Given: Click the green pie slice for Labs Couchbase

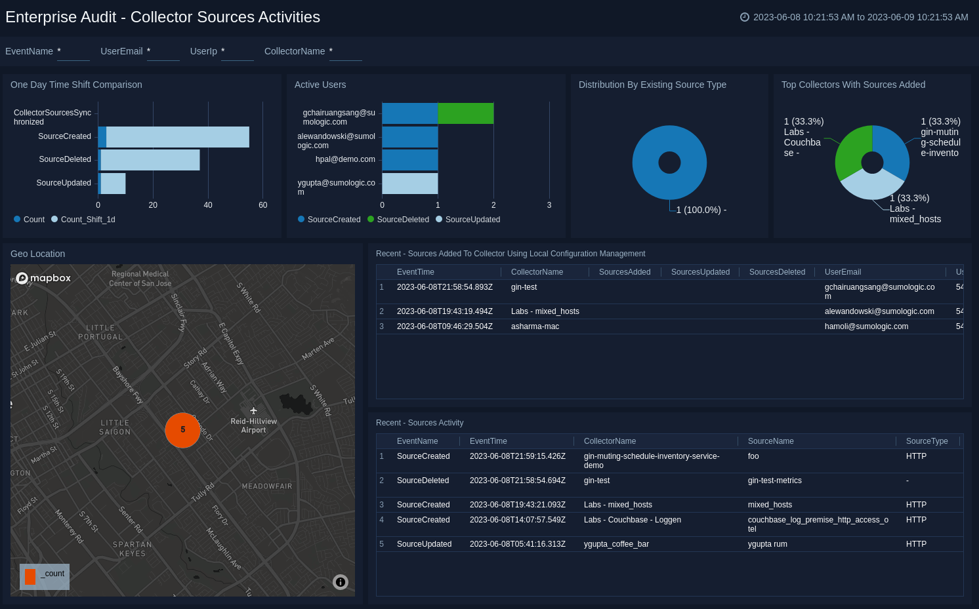Looking at the screenshot, I should tap(852, 151).
